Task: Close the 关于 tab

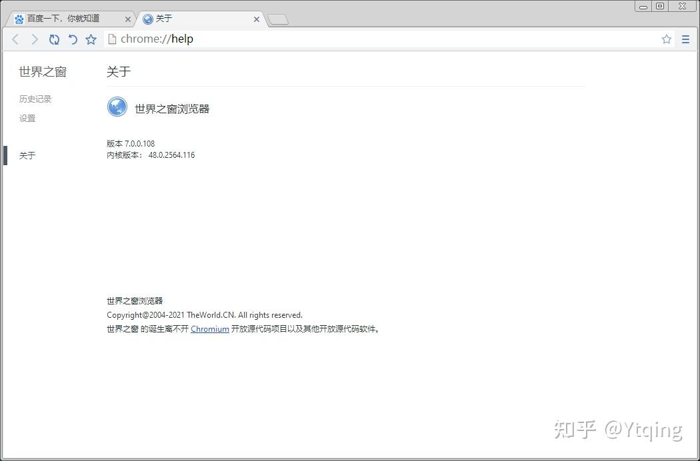Action: coord(257,19)
